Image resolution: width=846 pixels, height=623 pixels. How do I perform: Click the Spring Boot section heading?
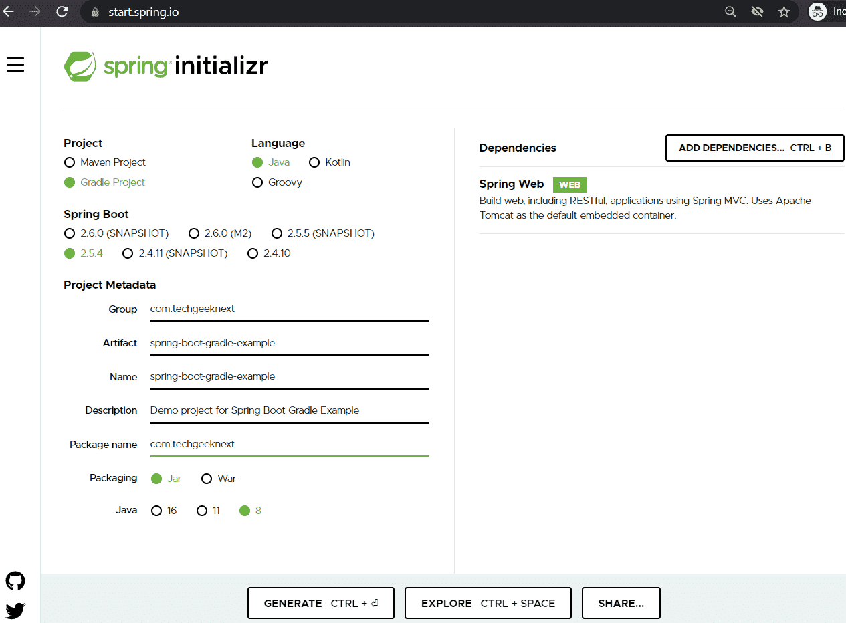[96, 214]
